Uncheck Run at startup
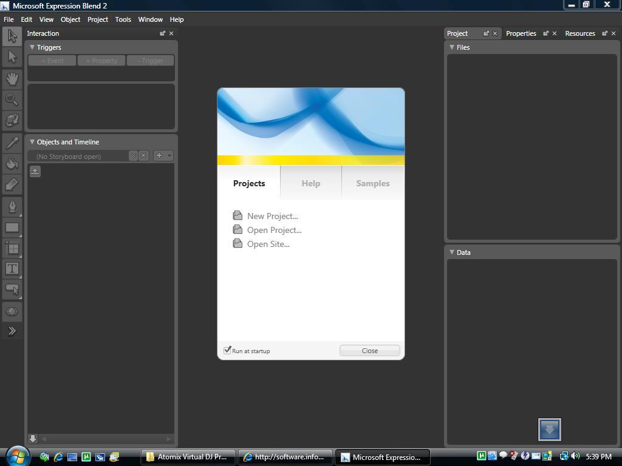622x466 pixels. pyautogui.click(x=228, y=350)
